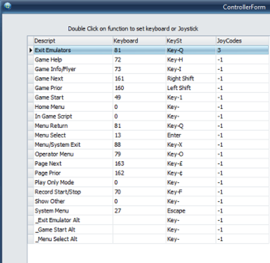Click the Game Start row header selector
Screen dimensions: 270x263
31,97
